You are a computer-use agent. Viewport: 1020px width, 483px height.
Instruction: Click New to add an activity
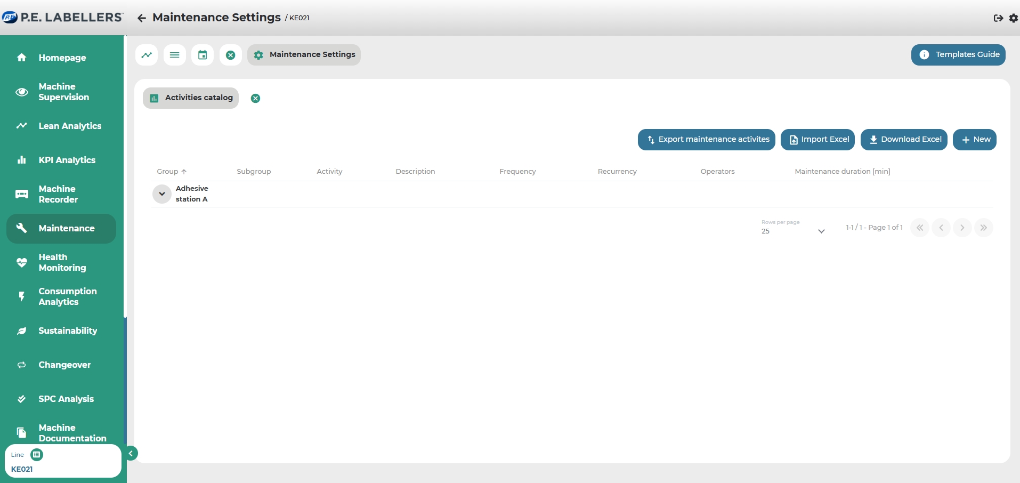[974, 140]
